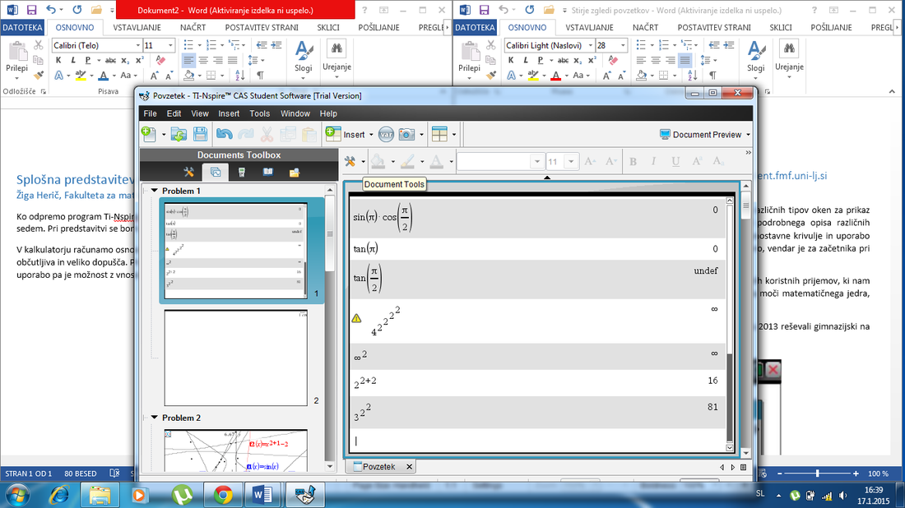
Task: Open the Calibri Light (Naslovi) font dropdown
Action: (x=591, y=45)
